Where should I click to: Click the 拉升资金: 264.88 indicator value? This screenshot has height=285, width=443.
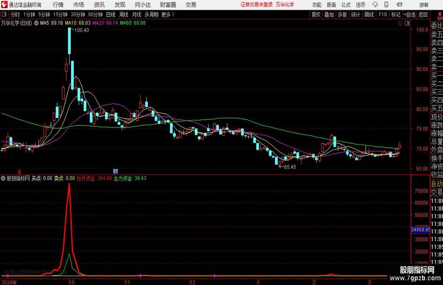pyautogui.click(x=94, y=178)
